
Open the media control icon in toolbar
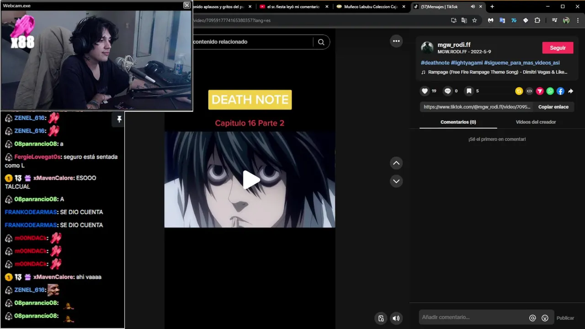pyautogui.click(x=554, y=20)
